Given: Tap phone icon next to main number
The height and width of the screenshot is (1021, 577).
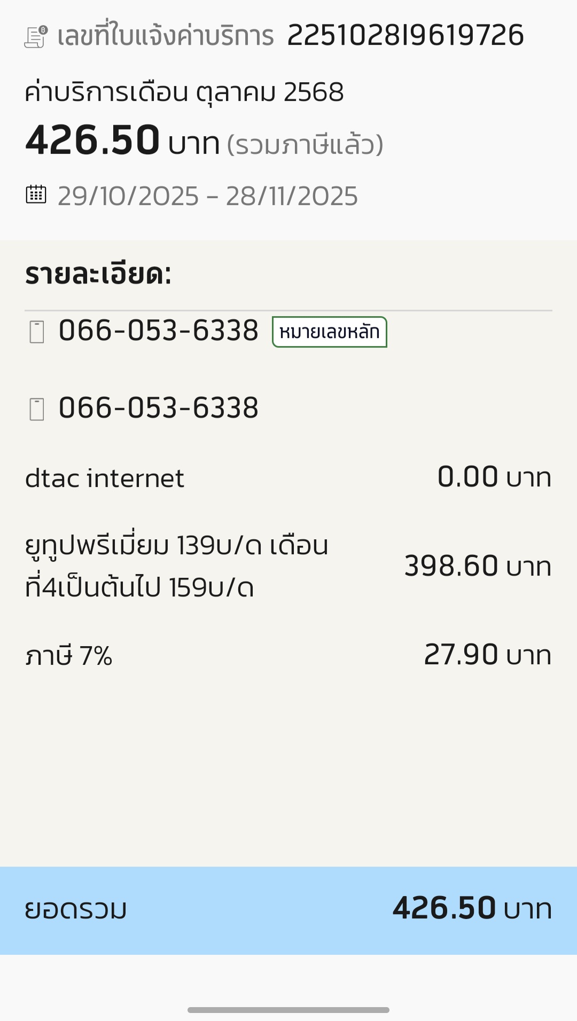Looking at the screenshot, I should click(x=36, y=332).
